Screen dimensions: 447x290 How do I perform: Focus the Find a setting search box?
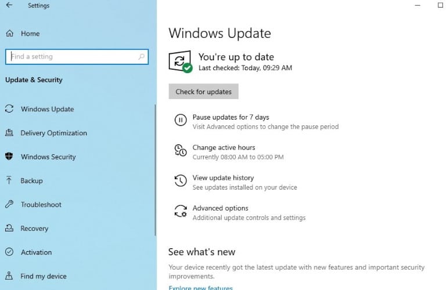pyautogui.click(x=77, y=56)
